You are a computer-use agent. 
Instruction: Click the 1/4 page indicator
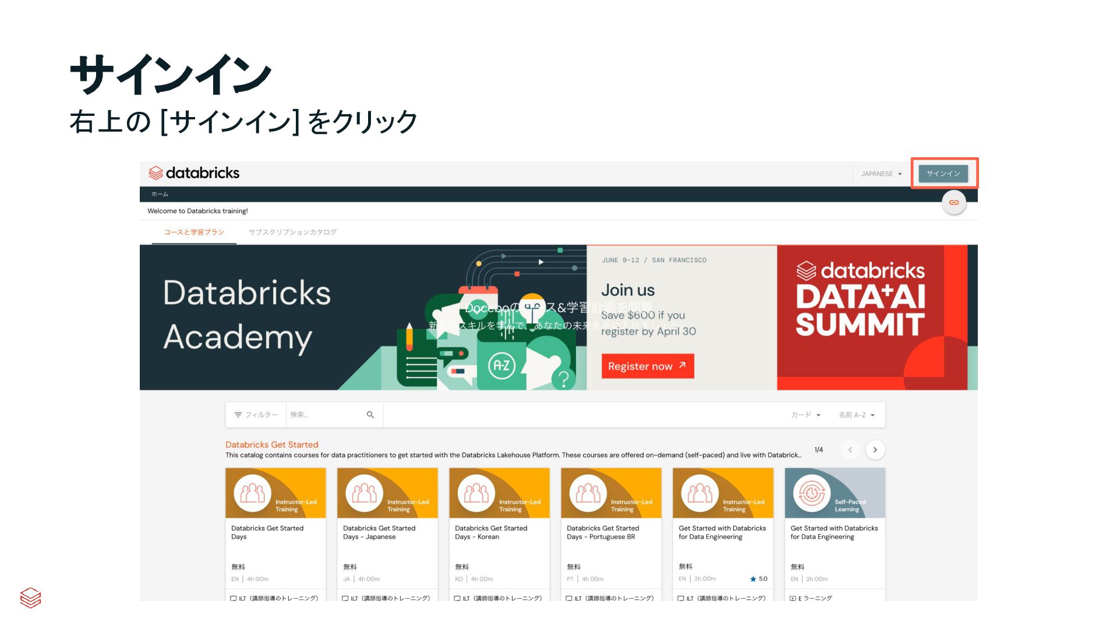[x=818, y=450]
